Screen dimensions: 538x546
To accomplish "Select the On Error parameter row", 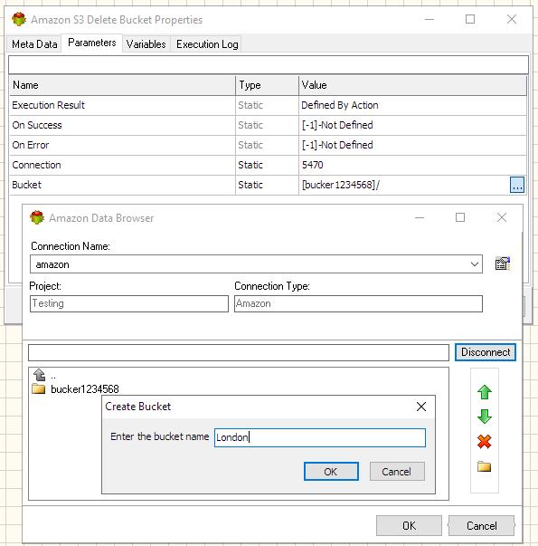I will pyautogui.click(x=268, y=145).
